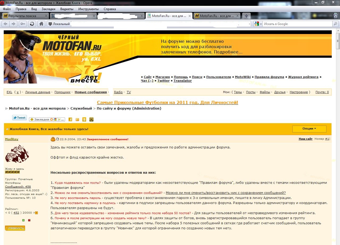This screenshot has width=340, height=245.
Task: Open the Настроение link
Action: click(299, 92)
